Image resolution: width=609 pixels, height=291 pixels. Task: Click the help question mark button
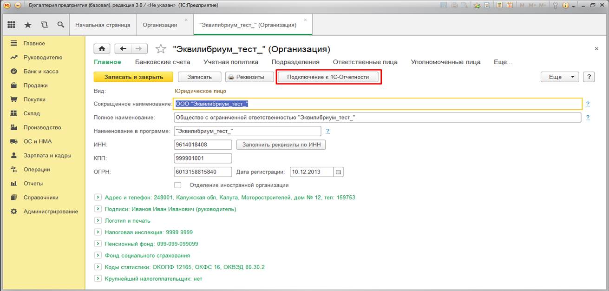click(589, 77)
